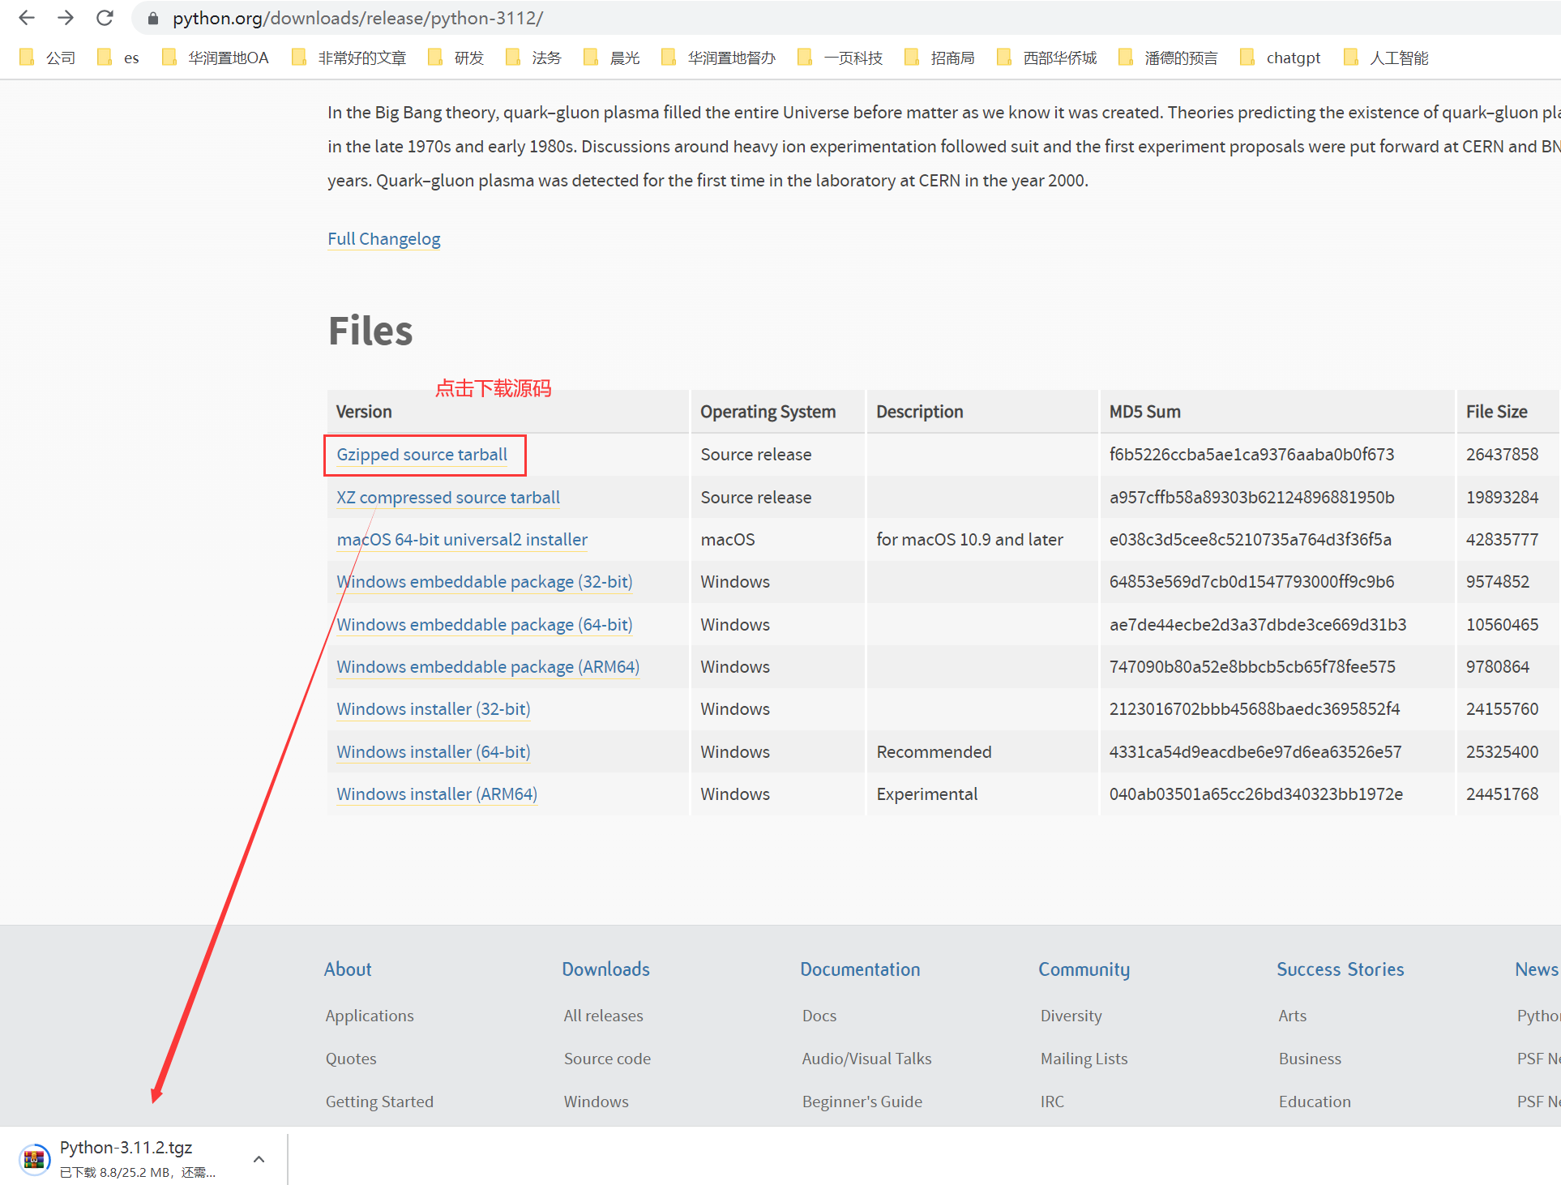This screenshot has height=1185, width=1561.
Task: Download Windows installer (32-bit)
Action: coord(434,709)
